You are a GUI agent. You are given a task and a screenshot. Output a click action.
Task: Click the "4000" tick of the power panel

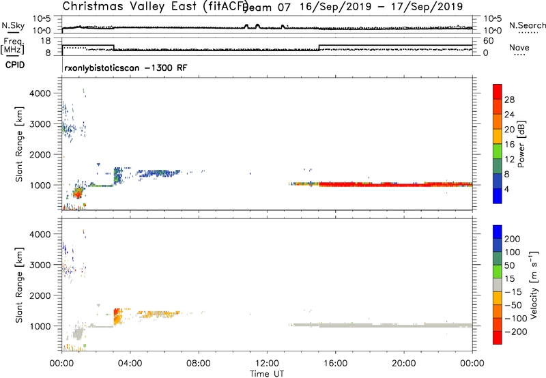pyautogui.click(x=40, y=93)
